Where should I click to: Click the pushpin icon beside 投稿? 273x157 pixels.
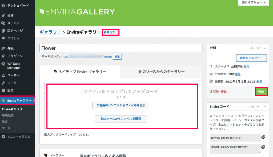3,15
